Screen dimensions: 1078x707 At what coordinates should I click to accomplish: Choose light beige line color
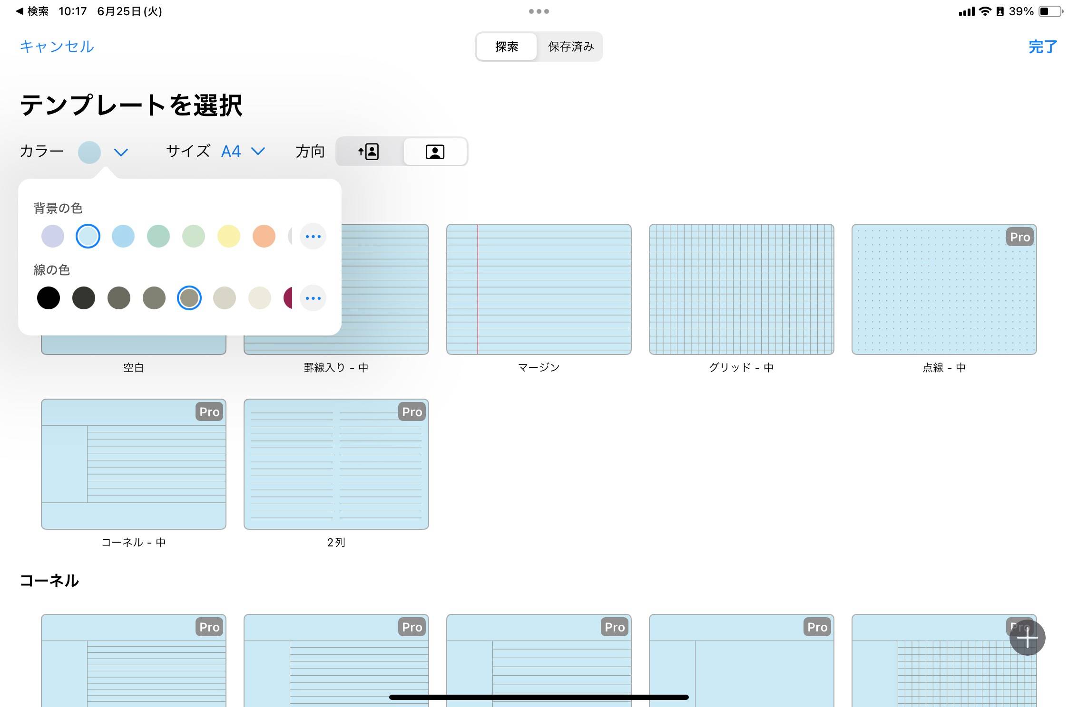pos(225,298)
